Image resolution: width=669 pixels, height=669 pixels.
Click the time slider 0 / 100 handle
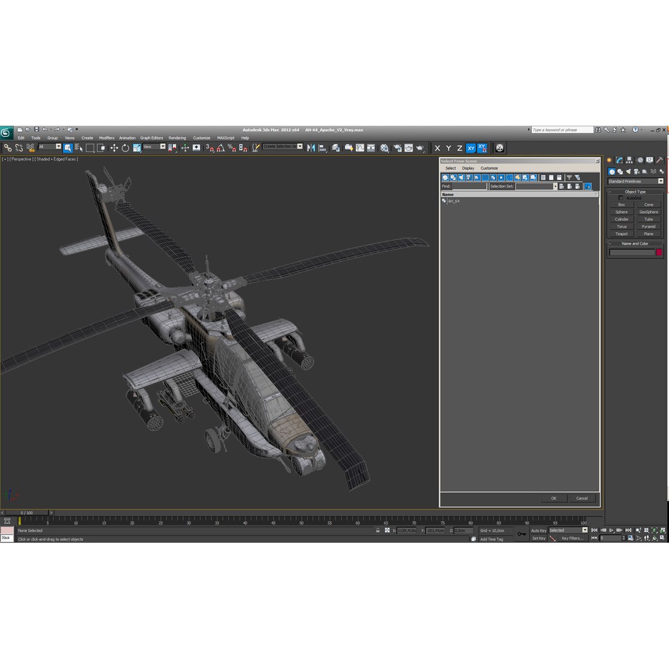pyautogui.click(x=27, y=513)
